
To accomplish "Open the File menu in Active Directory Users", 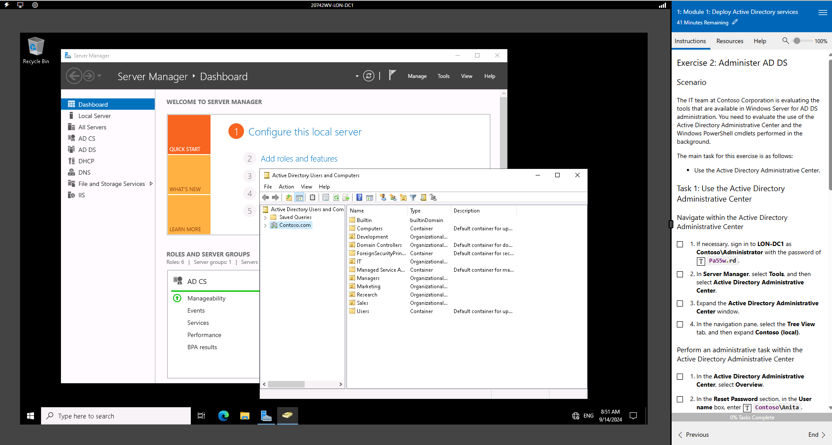I will 268,187.
